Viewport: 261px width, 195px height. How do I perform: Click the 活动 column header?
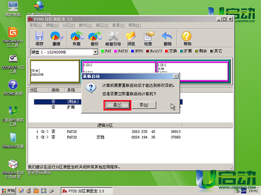[57, 90]
